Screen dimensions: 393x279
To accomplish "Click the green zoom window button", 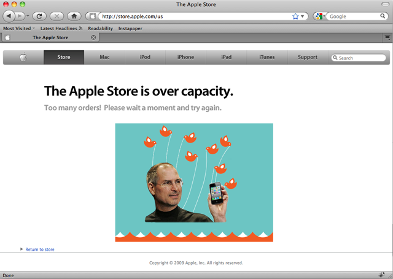I will (23, 4).
